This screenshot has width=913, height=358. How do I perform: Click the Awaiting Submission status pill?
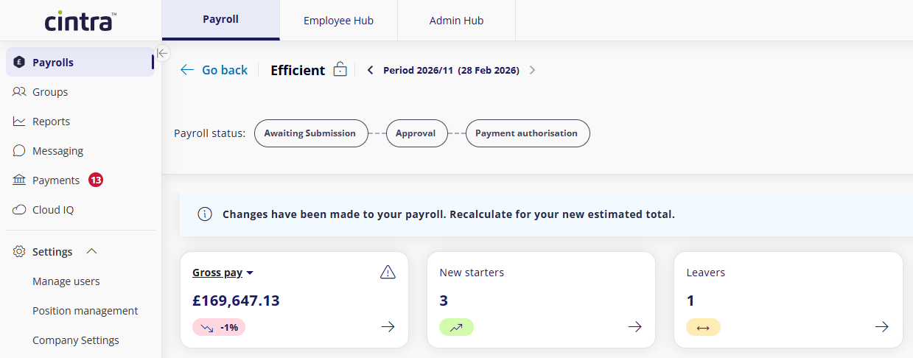click(310, 133)
